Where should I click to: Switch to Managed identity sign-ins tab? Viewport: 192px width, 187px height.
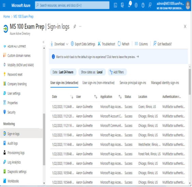click(x=165, y=83)
